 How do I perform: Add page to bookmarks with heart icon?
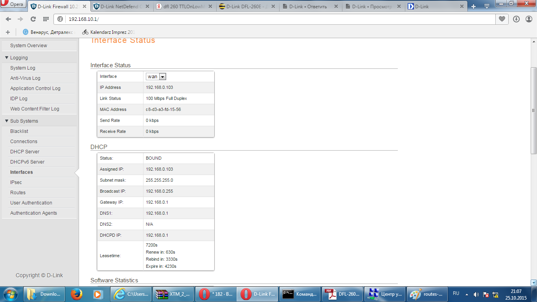pyautogui.click(x=502, y=19)
